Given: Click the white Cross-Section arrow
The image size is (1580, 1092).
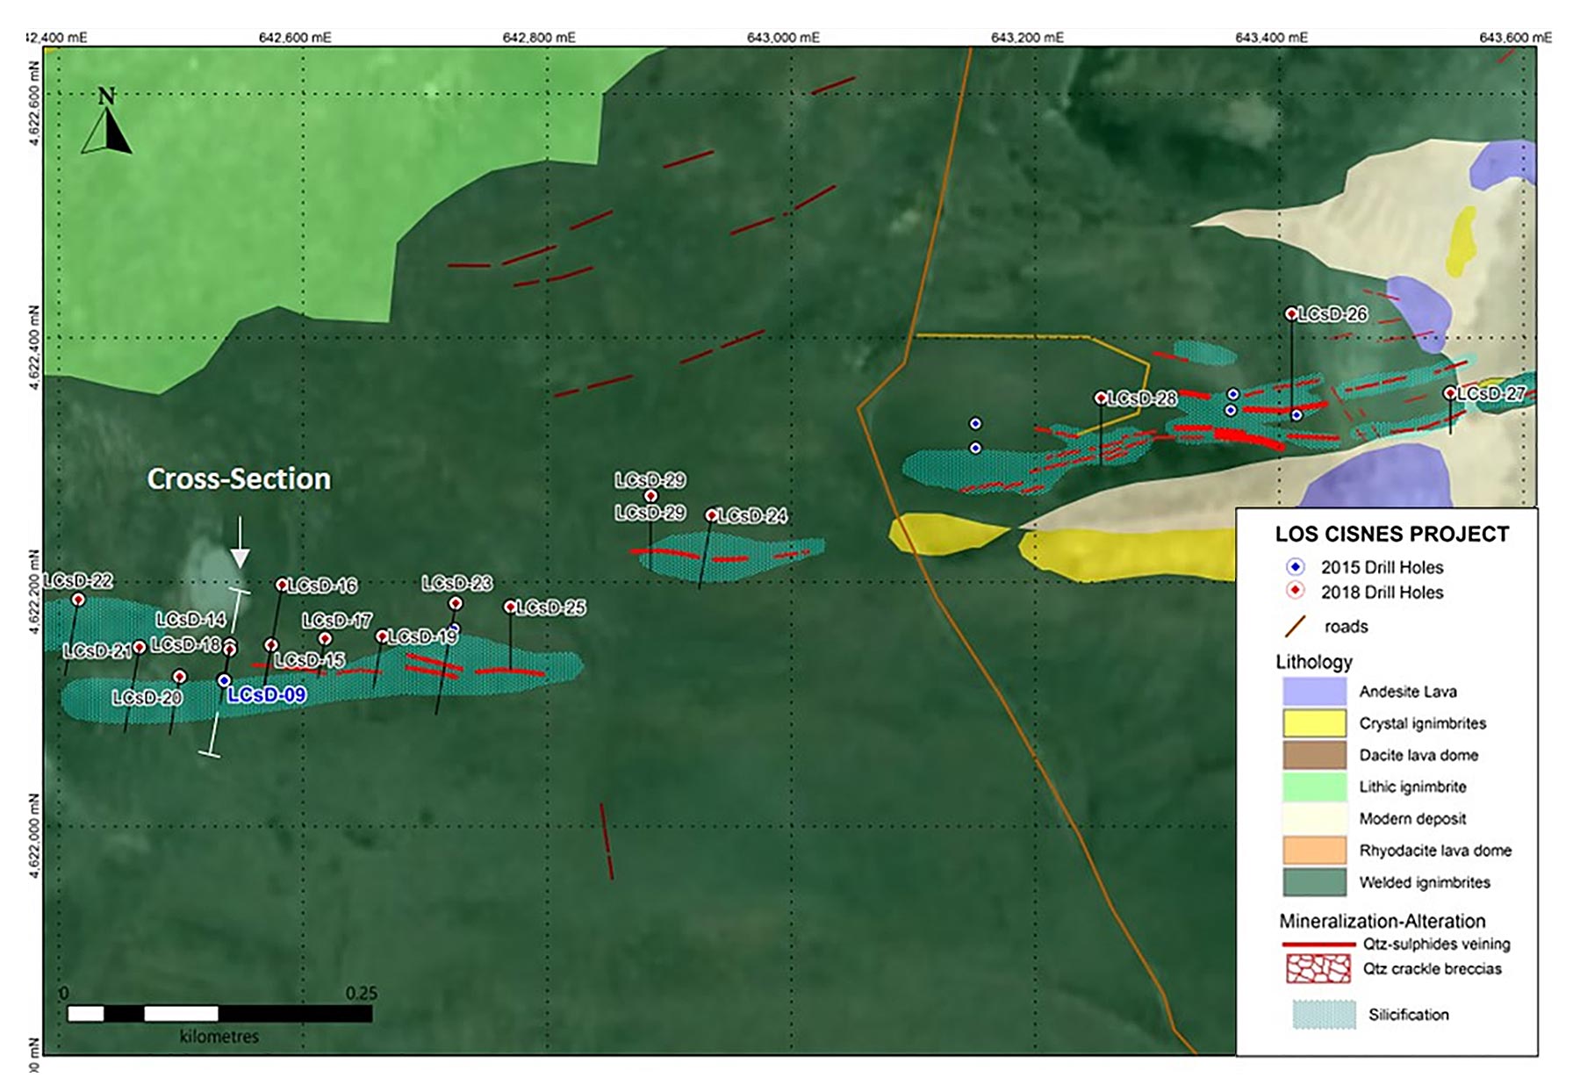Looking at the screenshot, I should click(240, 543).
